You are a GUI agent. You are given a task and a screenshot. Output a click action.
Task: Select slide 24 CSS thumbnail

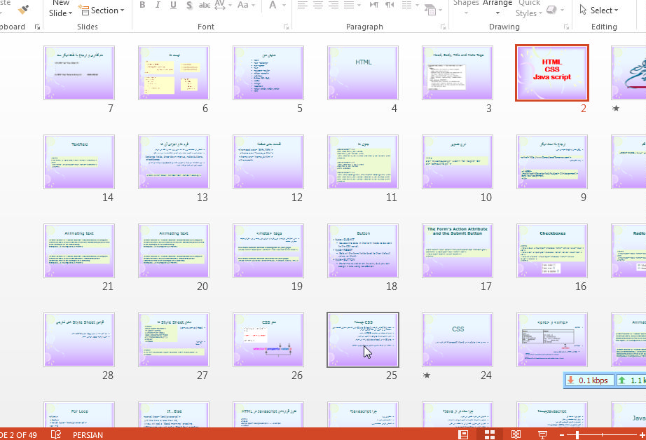point(458,339)
